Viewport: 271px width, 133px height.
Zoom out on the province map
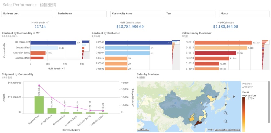[x=225, y=121]
